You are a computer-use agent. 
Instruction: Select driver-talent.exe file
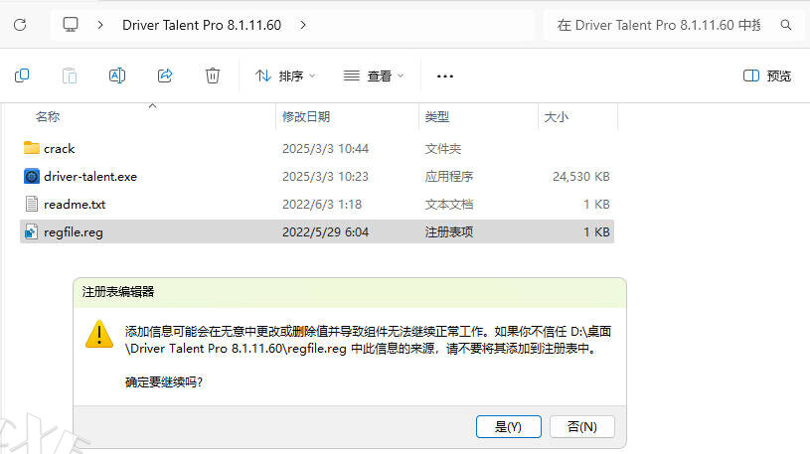click(90, 177)
